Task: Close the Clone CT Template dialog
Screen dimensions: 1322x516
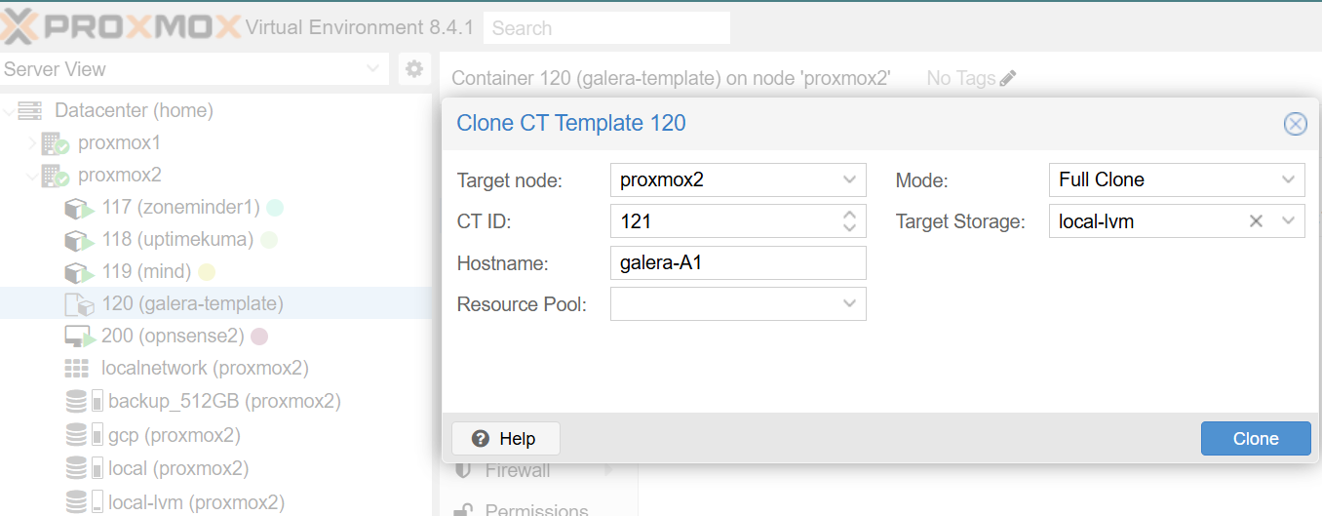Action: [1295, 123]
